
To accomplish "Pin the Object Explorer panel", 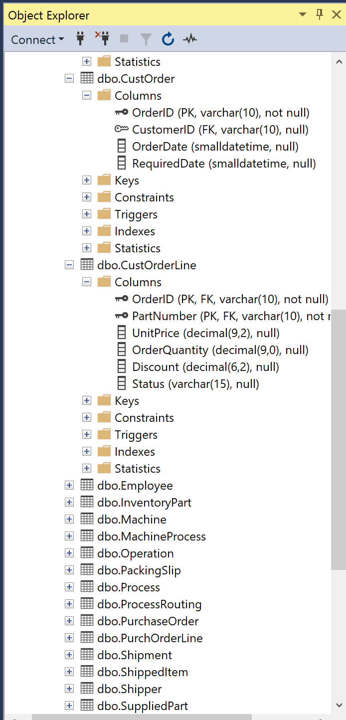I will click(319, 14).
